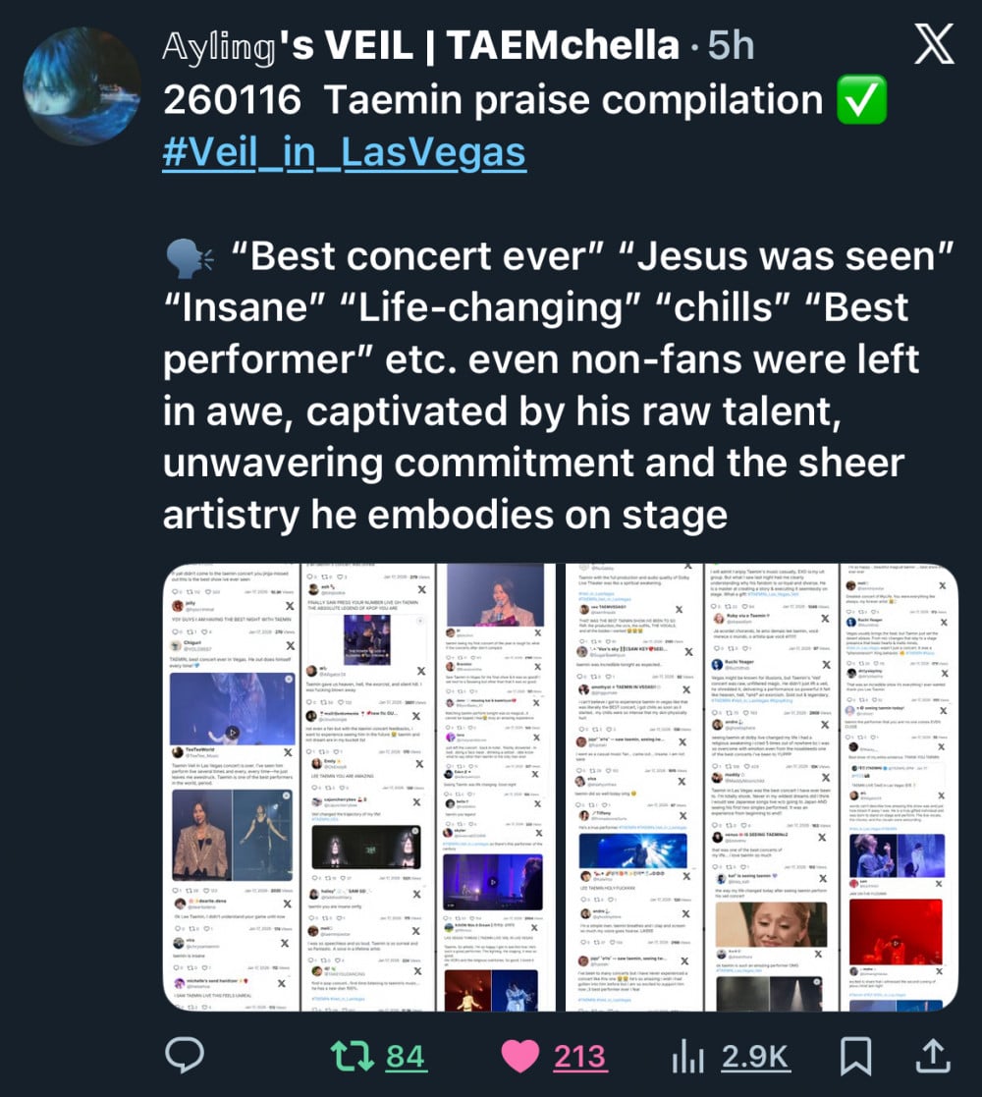Open the 2.9K views analytics count
The width and height of the screenshot is (982, 1097).
coord(756,1056)
